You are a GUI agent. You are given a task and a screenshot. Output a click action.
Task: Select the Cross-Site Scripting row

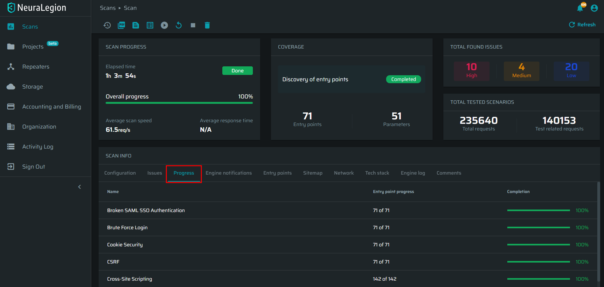coord(348,279)
